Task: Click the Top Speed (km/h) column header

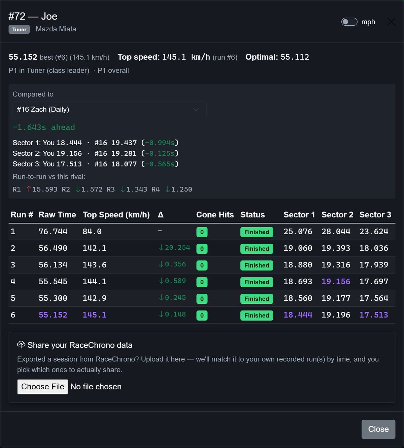Action: [x=116, y=215]
